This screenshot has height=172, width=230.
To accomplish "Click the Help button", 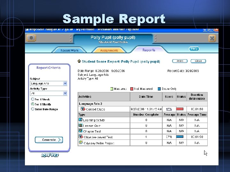I will pos(194,49).
